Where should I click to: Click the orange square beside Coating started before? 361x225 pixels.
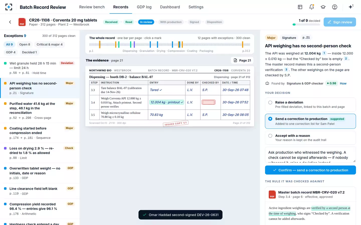click(x=5, y=128)
